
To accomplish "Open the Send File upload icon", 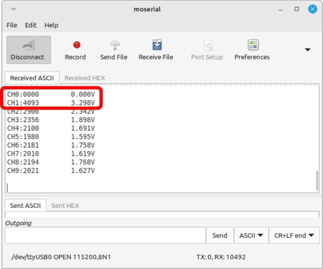I will pyautogui.click(x=115, y=45).
